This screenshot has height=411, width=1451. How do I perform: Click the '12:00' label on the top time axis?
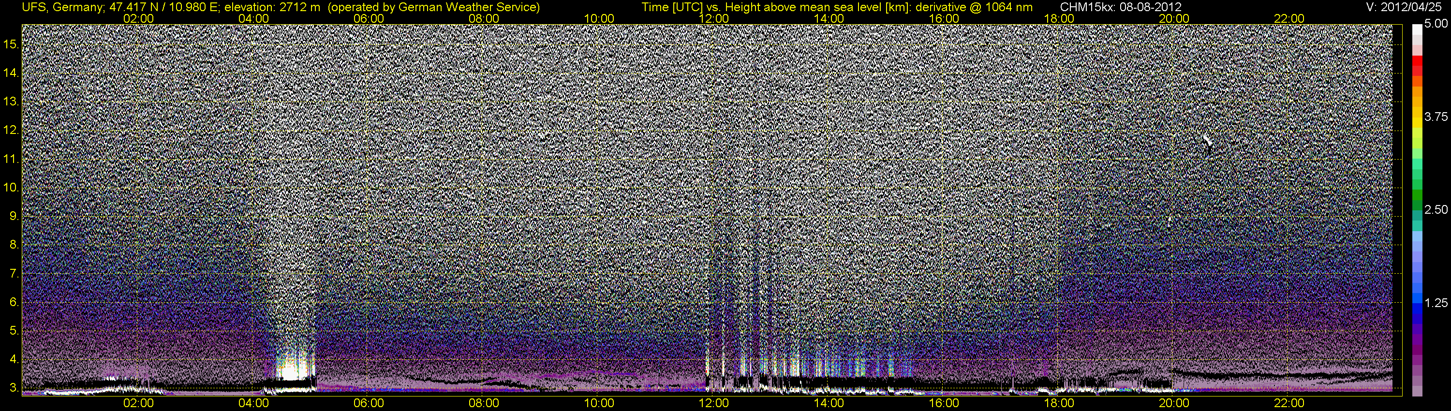(714, 18)
